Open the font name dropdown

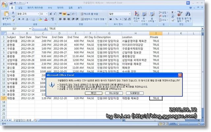pos(39,14)
